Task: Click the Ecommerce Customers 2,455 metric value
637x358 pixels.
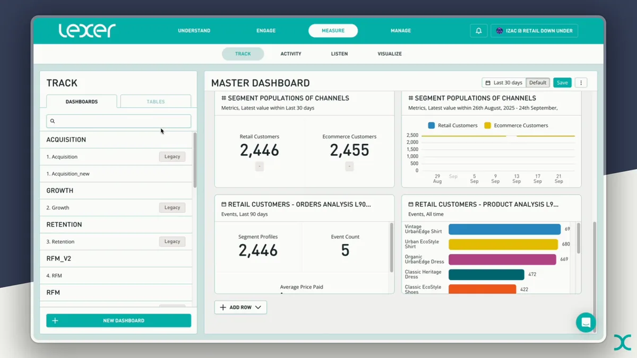Action: coord(349,151)
